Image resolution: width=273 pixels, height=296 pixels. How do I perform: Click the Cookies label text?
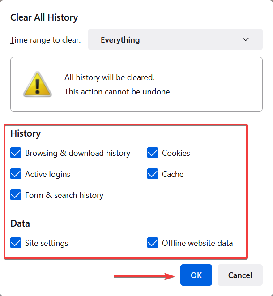(x=176, y=153)
